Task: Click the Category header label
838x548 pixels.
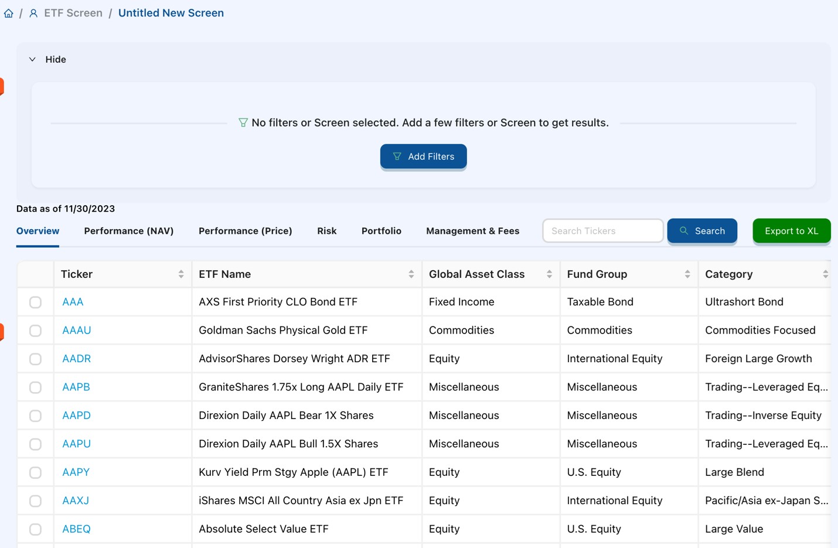Action: pos(729,274)
